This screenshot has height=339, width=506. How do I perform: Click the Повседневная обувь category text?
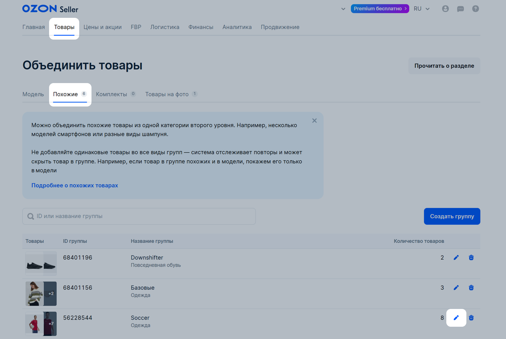[156, 265]
